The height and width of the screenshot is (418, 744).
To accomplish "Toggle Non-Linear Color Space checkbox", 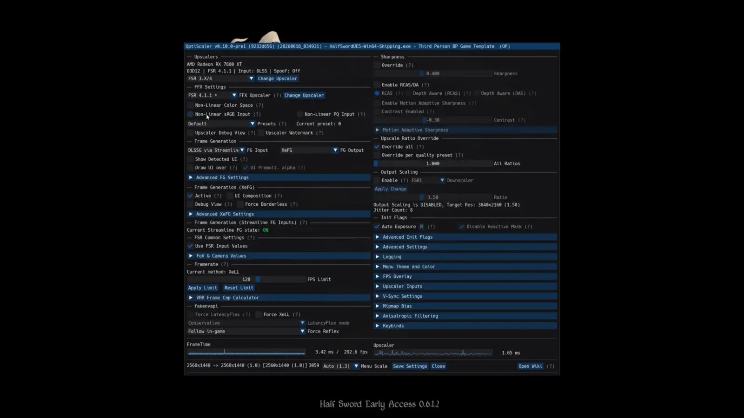I will [190, 105].
